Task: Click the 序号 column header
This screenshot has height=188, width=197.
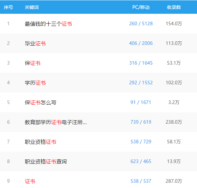Action: click(8, 7)
